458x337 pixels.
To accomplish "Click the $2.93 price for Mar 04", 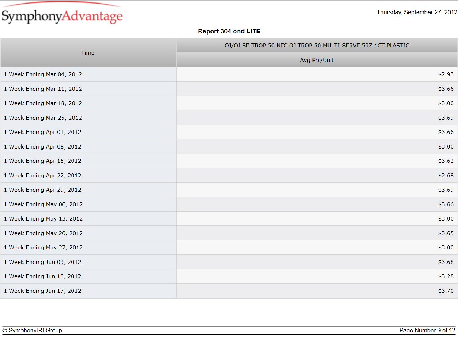I will [446, 74].
